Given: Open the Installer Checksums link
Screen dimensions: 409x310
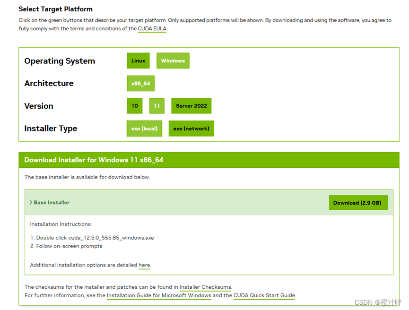Looking at the screenshot, I should 205,287.
